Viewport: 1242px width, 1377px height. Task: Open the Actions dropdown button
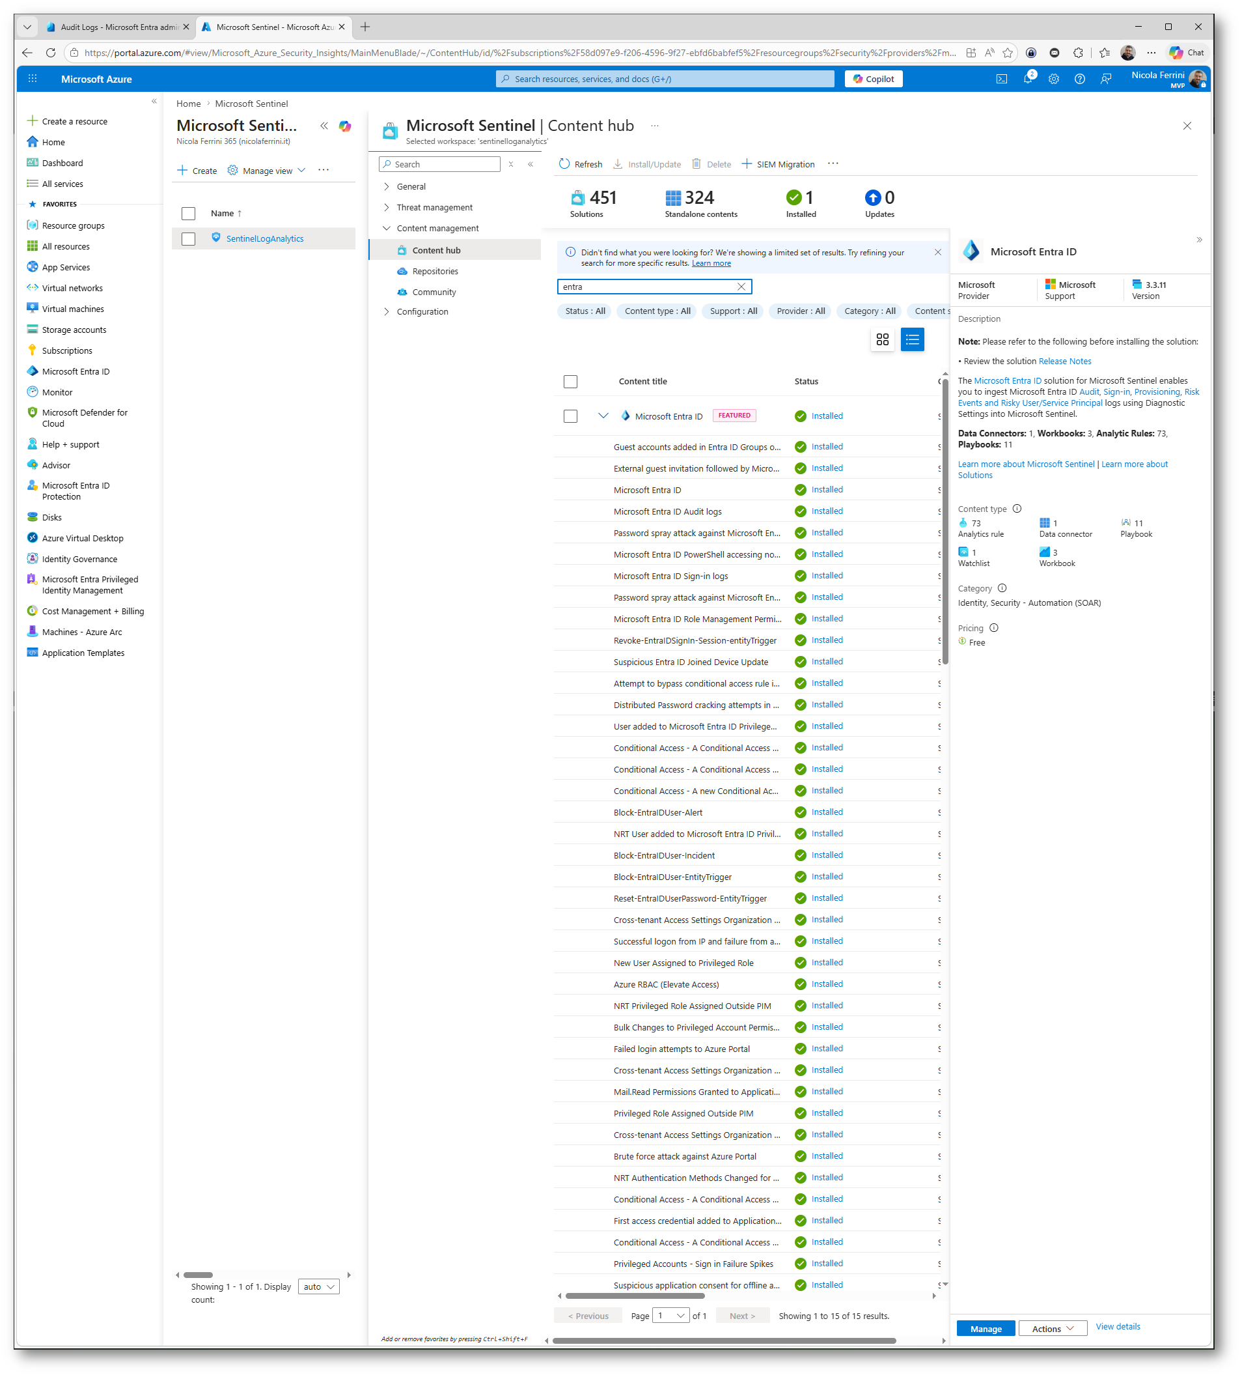click(x=1052, y=1329)
